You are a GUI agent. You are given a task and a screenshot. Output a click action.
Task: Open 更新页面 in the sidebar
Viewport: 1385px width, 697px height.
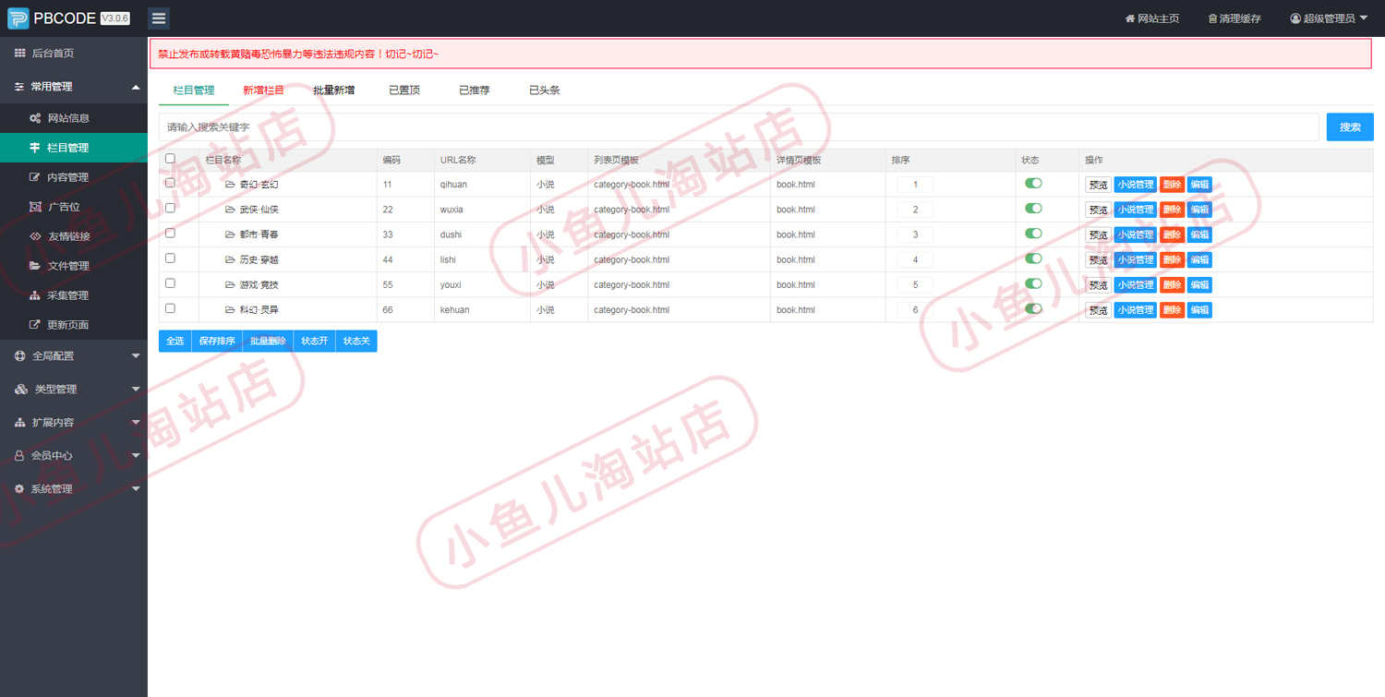click(74, 325)
